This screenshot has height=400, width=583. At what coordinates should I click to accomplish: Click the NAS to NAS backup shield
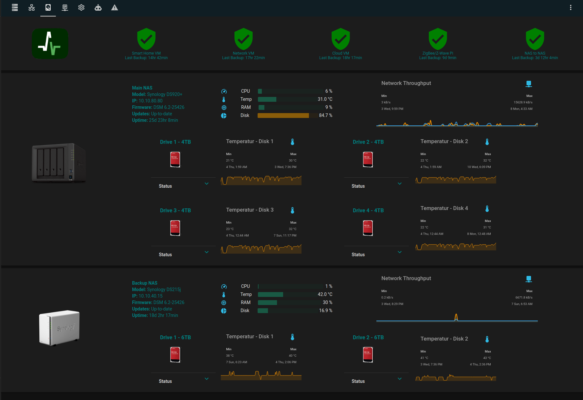(x=535, y=39)
